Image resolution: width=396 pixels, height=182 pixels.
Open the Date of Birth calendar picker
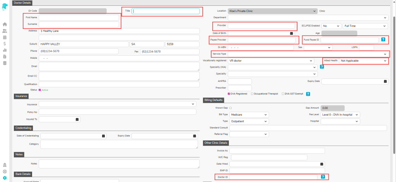click(292, 33)
